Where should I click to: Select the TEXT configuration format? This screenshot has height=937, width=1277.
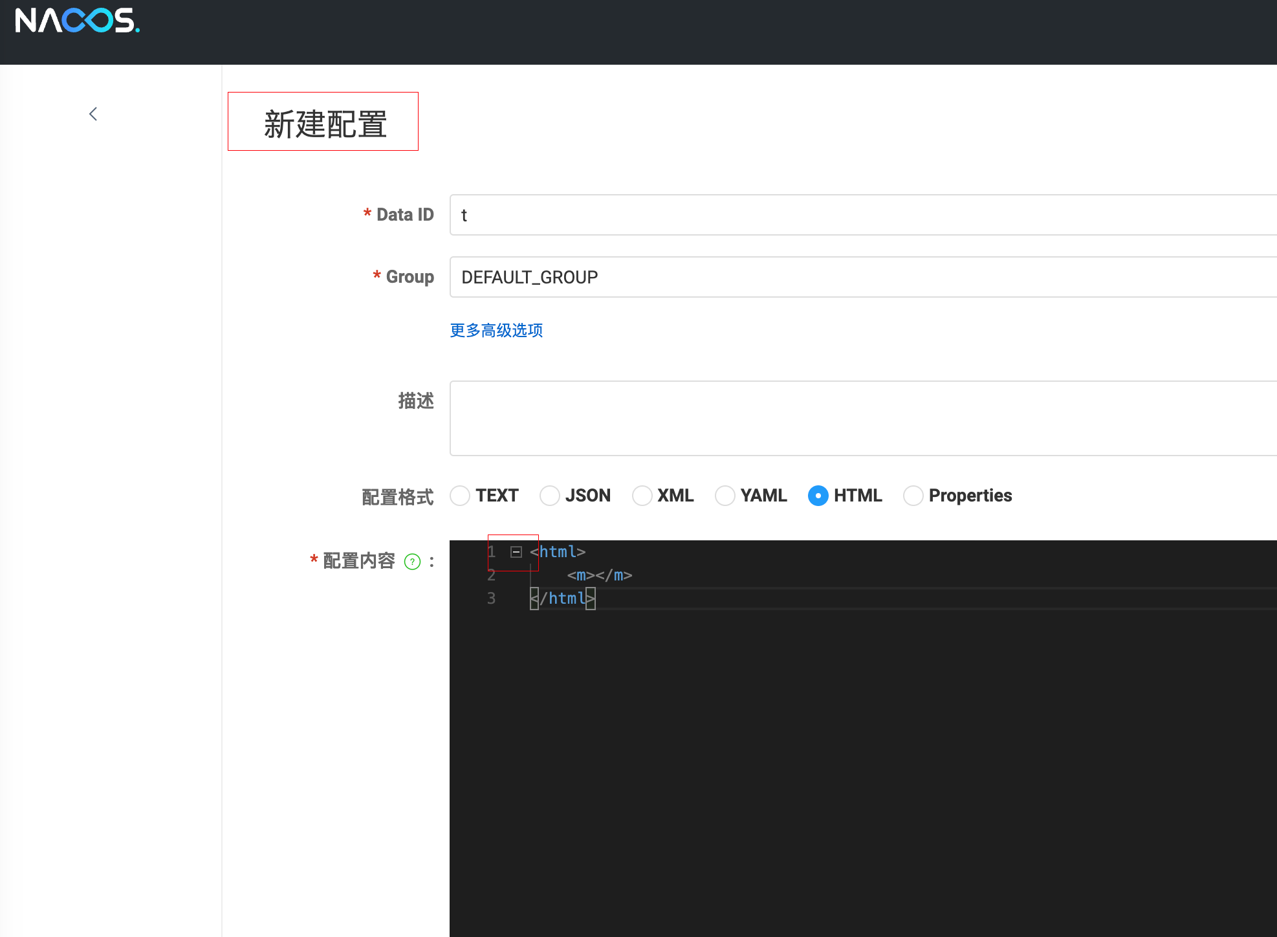pos(460,495)
